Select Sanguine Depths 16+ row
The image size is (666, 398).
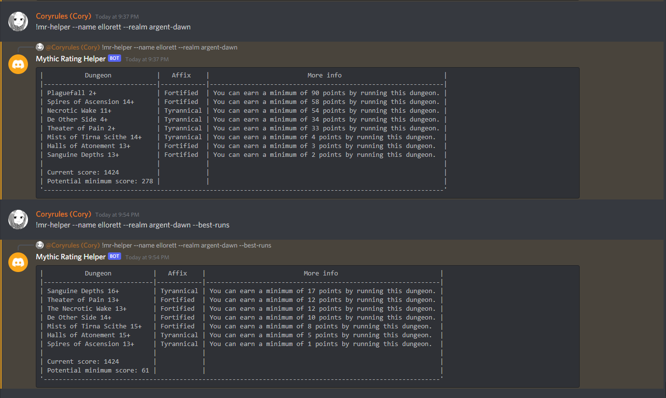(x=241, y=291)
